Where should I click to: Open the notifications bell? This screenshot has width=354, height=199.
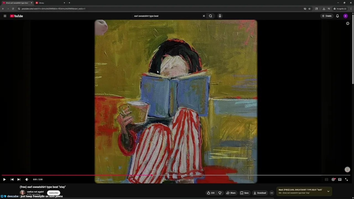coord(337,16)
